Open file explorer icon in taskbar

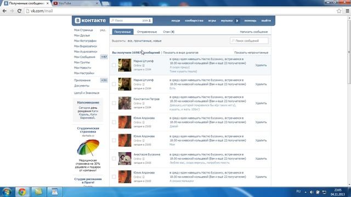[x=38, y=192]
